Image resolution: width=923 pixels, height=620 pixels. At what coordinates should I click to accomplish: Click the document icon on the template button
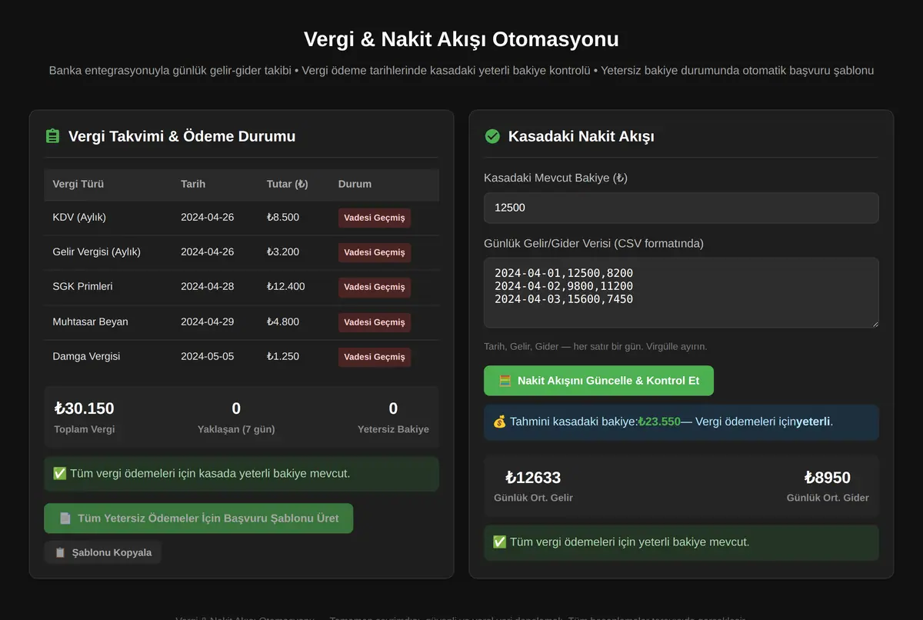[65, 518]
